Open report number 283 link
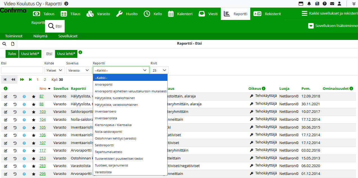 pyautogui.click(x=42, y=166)
